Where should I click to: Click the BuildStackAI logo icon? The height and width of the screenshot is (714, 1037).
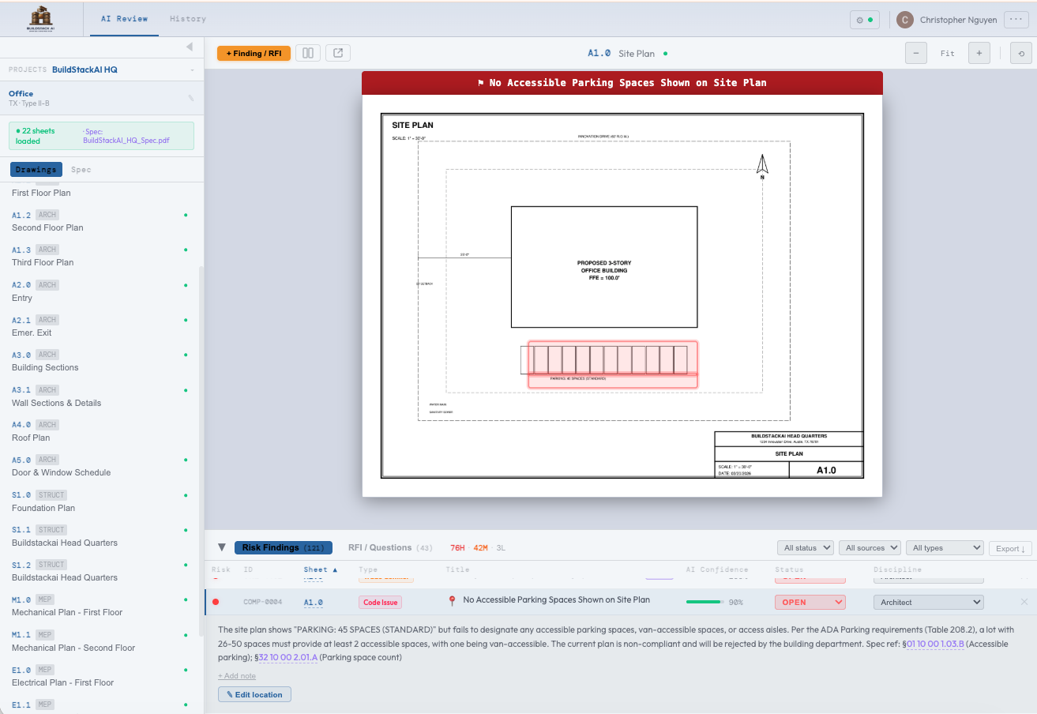coord(41,17)
